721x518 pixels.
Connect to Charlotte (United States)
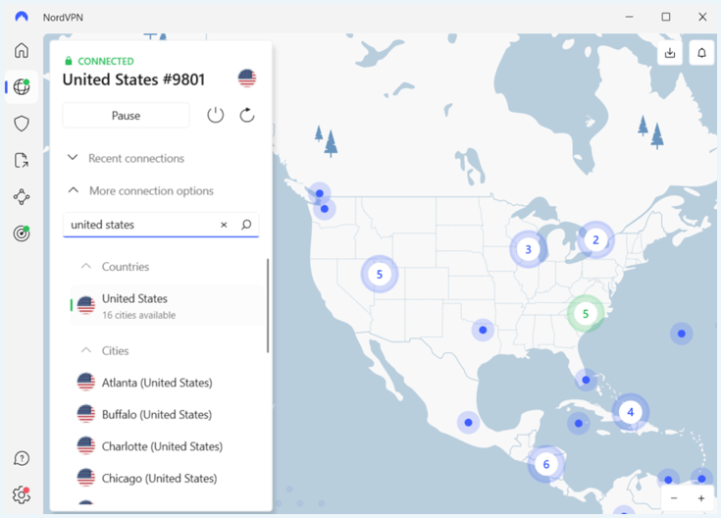(168, 446)
